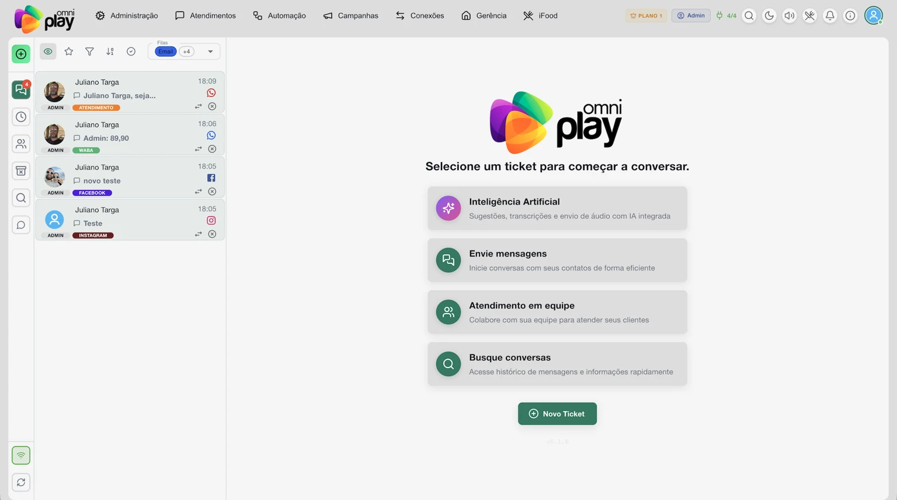Transfer the FACEBOOK ticket via arrows icon
This screenshot has height=500, width=897.
pyautogui.click(x=199, y=192)
